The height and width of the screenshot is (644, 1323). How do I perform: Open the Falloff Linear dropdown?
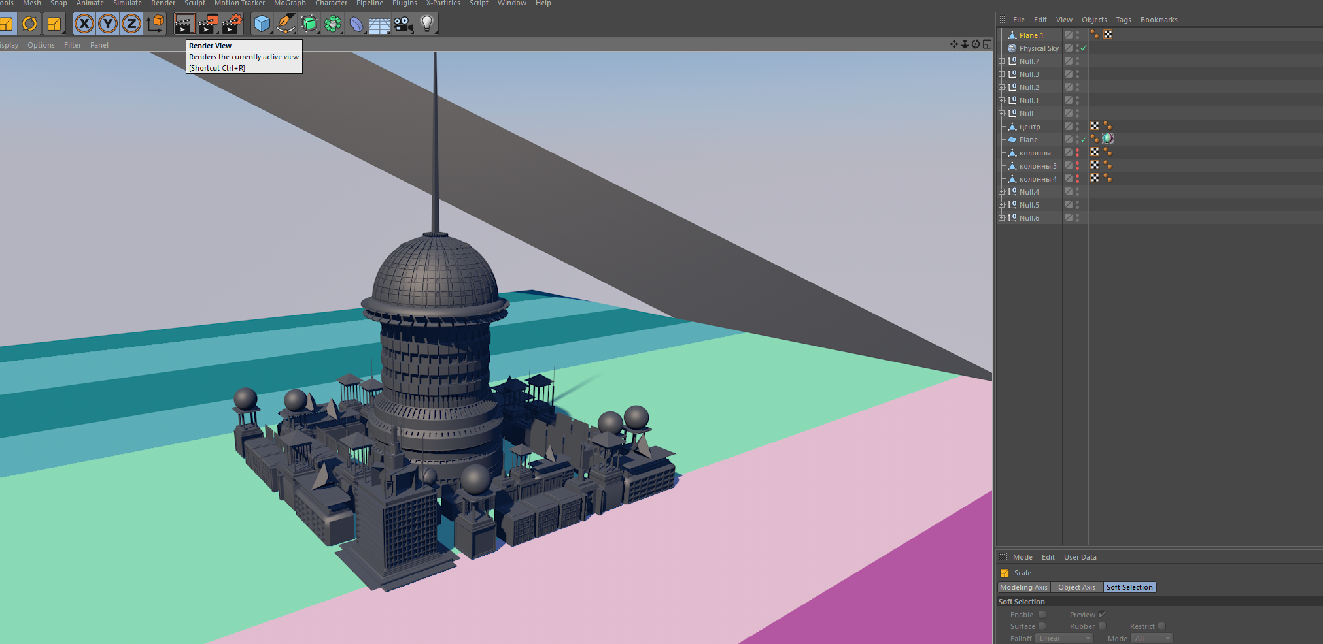tap(1064, 638)
